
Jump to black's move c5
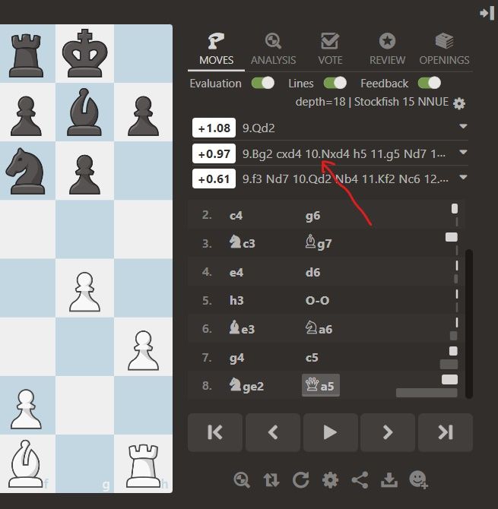(312, 357)
